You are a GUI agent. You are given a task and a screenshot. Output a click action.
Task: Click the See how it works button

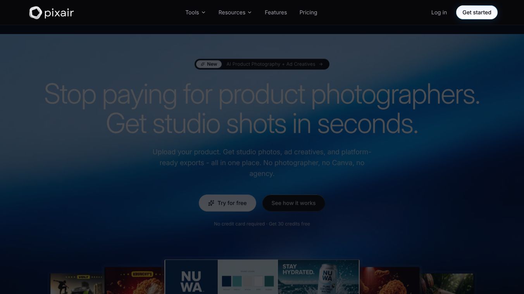tap(293, 203)
